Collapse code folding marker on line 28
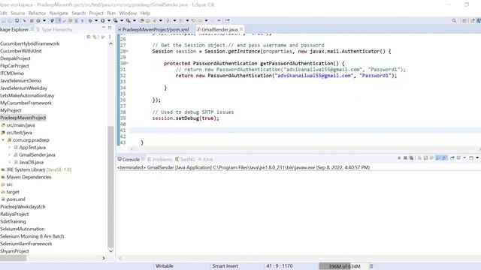 (x=127, y=52)
